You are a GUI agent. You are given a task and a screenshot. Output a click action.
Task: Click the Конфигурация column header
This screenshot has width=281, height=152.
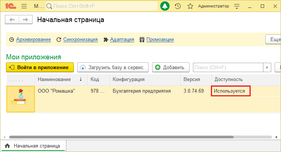(x=145, y=80)
